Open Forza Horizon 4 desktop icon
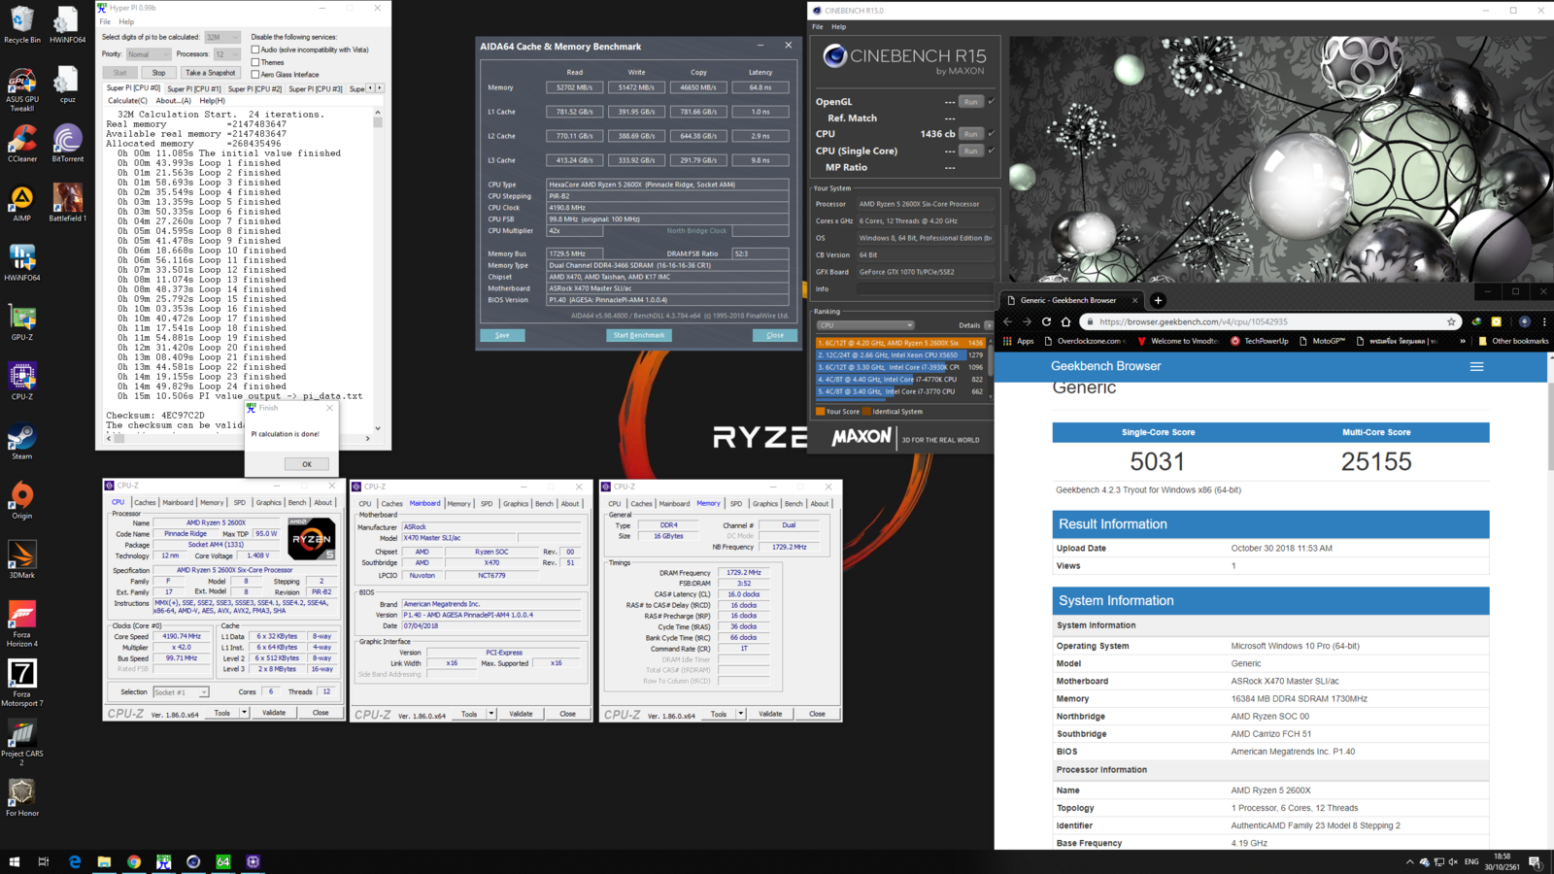Screen dimensions: 1554x874 pos(21,624)
